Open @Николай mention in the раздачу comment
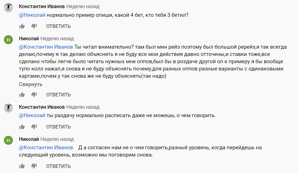Screen dimensions: 298x173 32,115
